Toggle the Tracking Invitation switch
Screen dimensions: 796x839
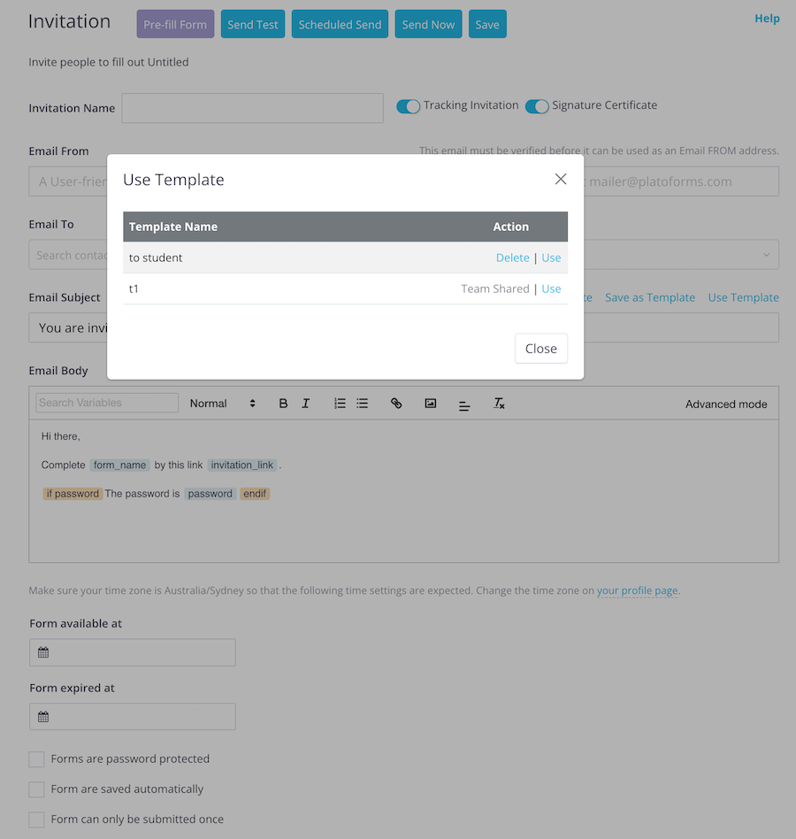408,106
